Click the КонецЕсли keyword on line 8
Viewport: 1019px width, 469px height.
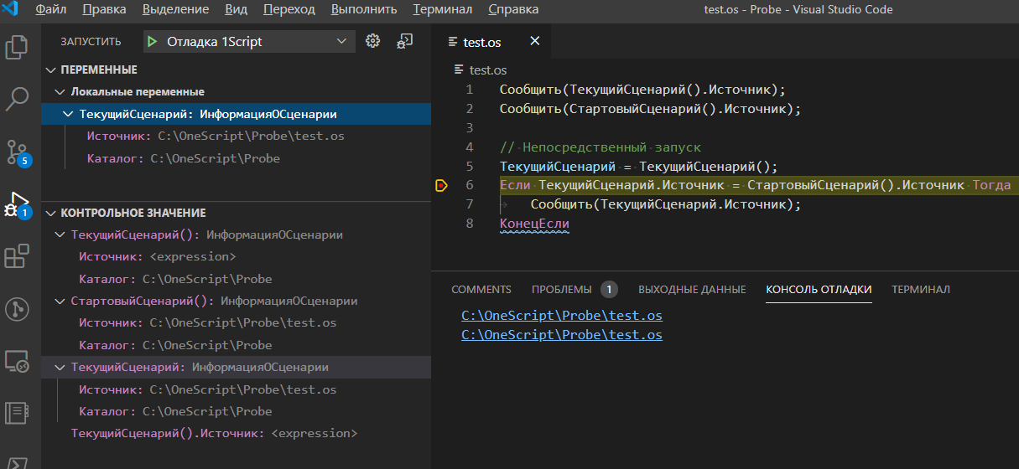coord(534,224)
